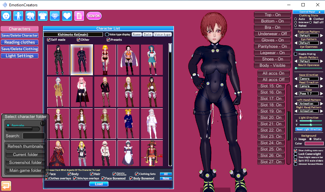
Task: Open the Light Settings menu
Action: click(19, 56)
